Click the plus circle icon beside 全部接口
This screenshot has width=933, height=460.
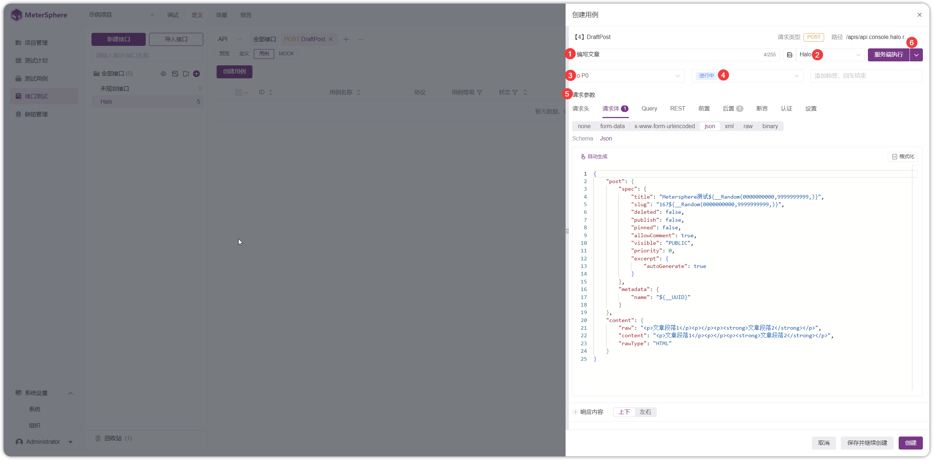click(x=197, y=74)
